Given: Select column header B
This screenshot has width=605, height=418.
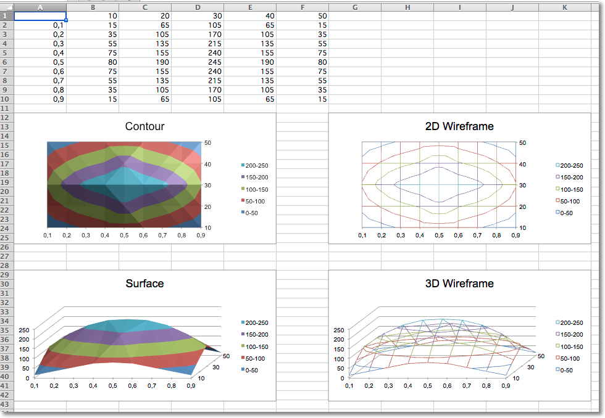Looking at the screenshot, I should pyautogui.click(x=92, y=6).
